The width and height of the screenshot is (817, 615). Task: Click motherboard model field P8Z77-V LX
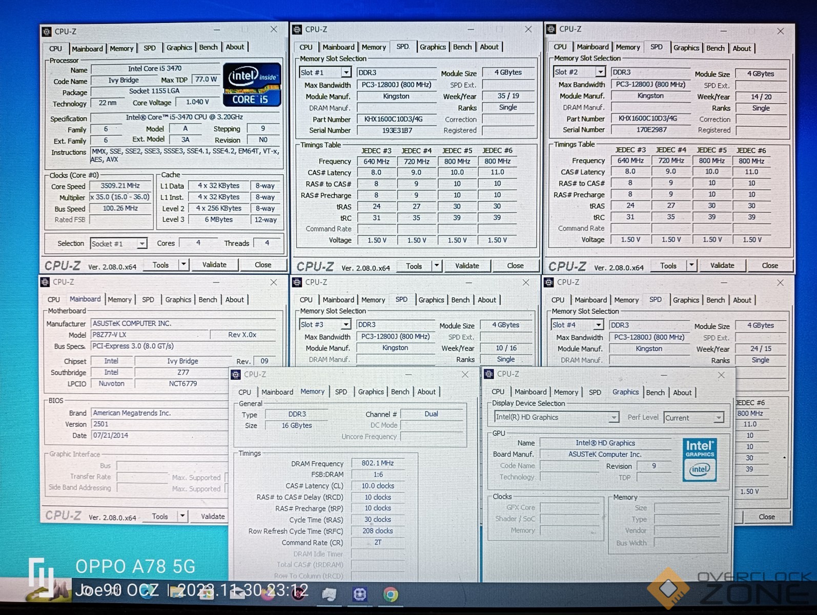[x=150, y=335]
